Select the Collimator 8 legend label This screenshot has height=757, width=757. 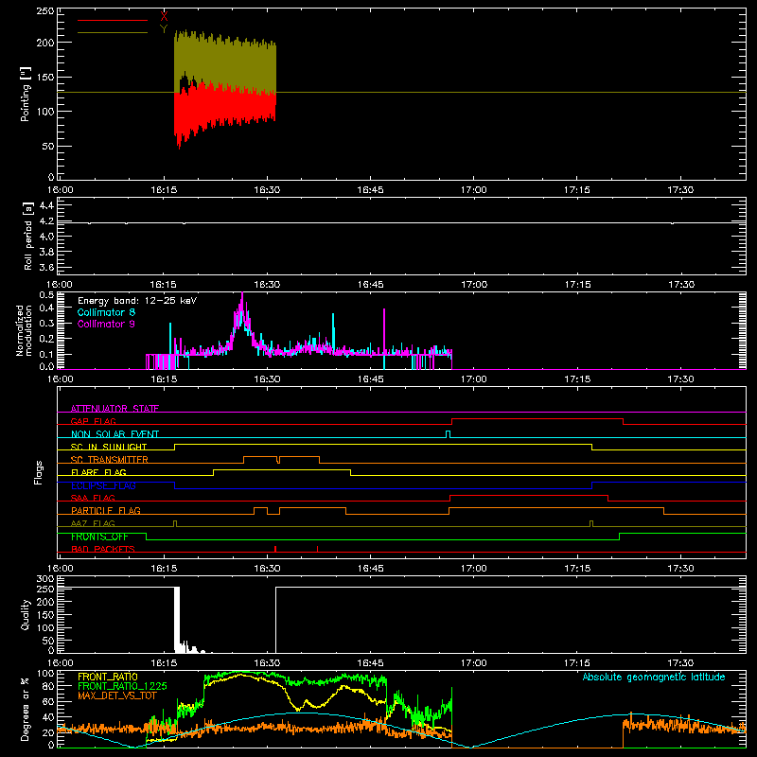(106, 312)
